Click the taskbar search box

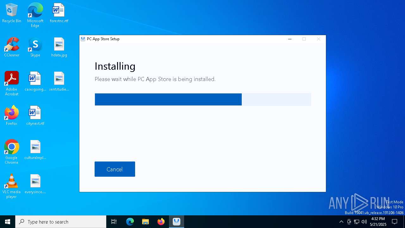61,222
